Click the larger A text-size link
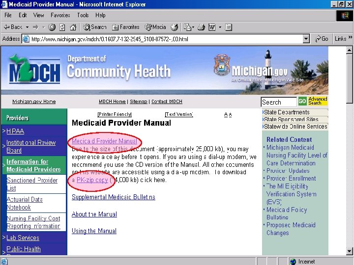 [226, 115]
